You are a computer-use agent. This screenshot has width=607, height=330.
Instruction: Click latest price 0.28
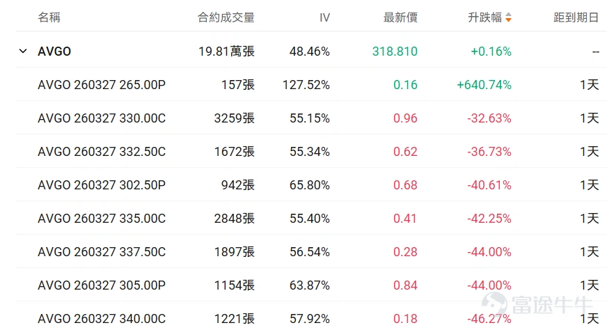point(405,252)
